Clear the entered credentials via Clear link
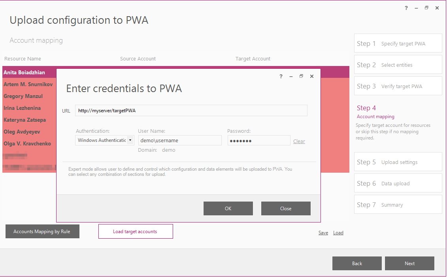The width and height of the screenshot is (447, 277). (299, 141)
